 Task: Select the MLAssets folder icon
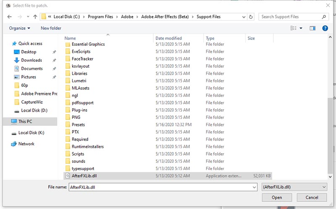pos(68,88)
